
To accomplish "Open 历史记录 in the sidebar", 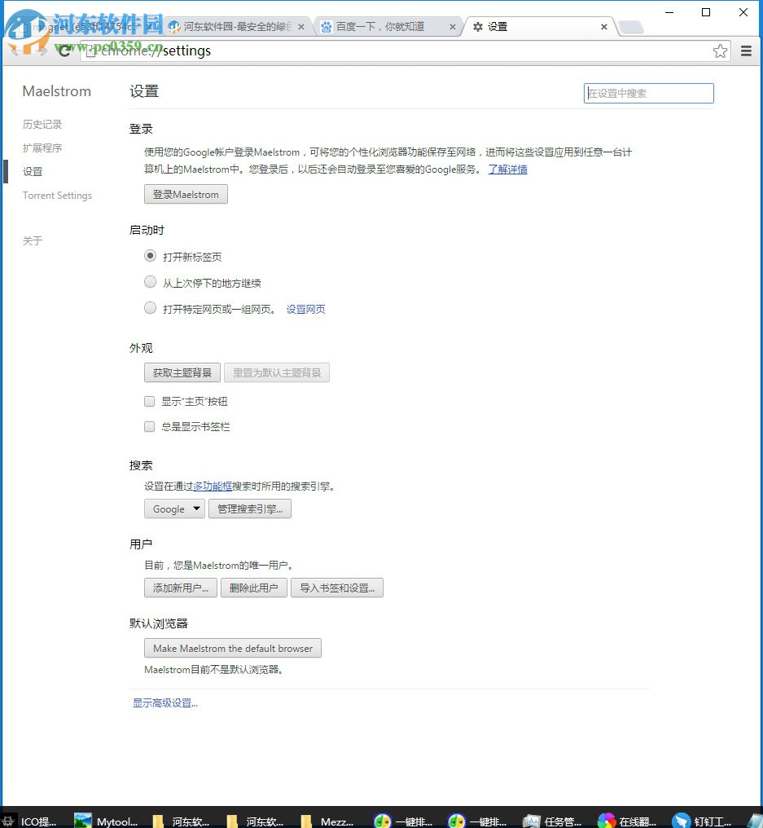I will pos(42,124).
